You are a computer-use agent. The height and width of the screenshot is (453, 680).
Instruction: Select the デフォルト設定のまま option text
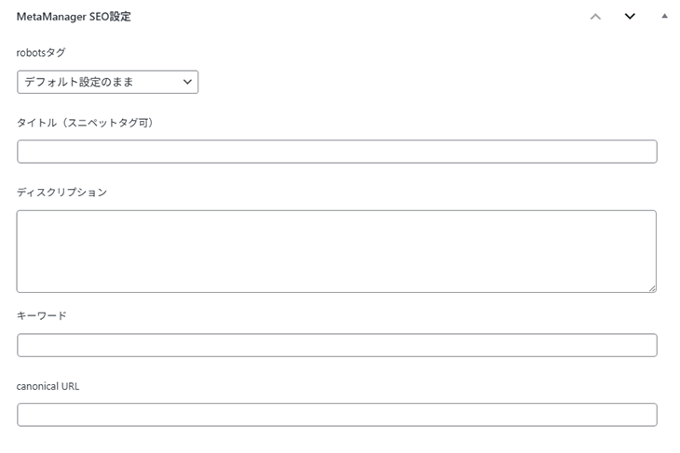coord(79,83)
